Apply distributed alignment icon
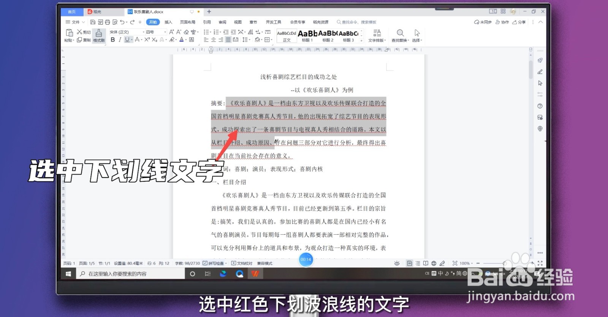The image size is (608, 317). coord(235,39)
